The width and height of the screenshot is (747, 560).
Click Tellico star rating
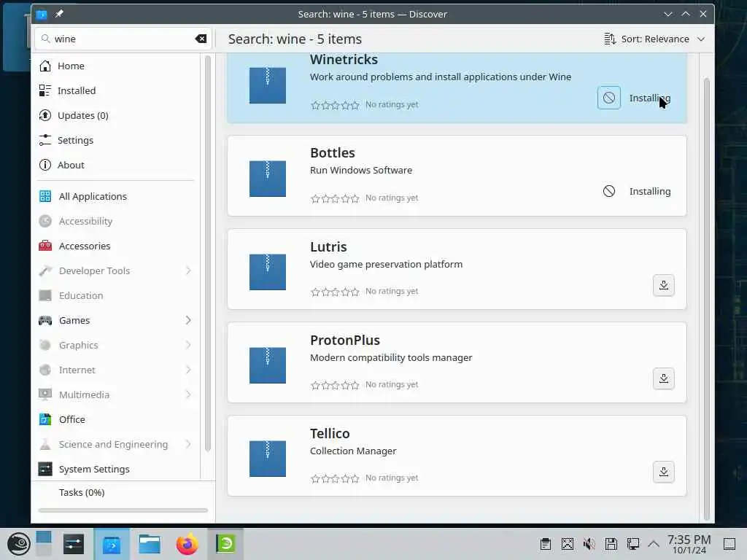coord(335,478)
